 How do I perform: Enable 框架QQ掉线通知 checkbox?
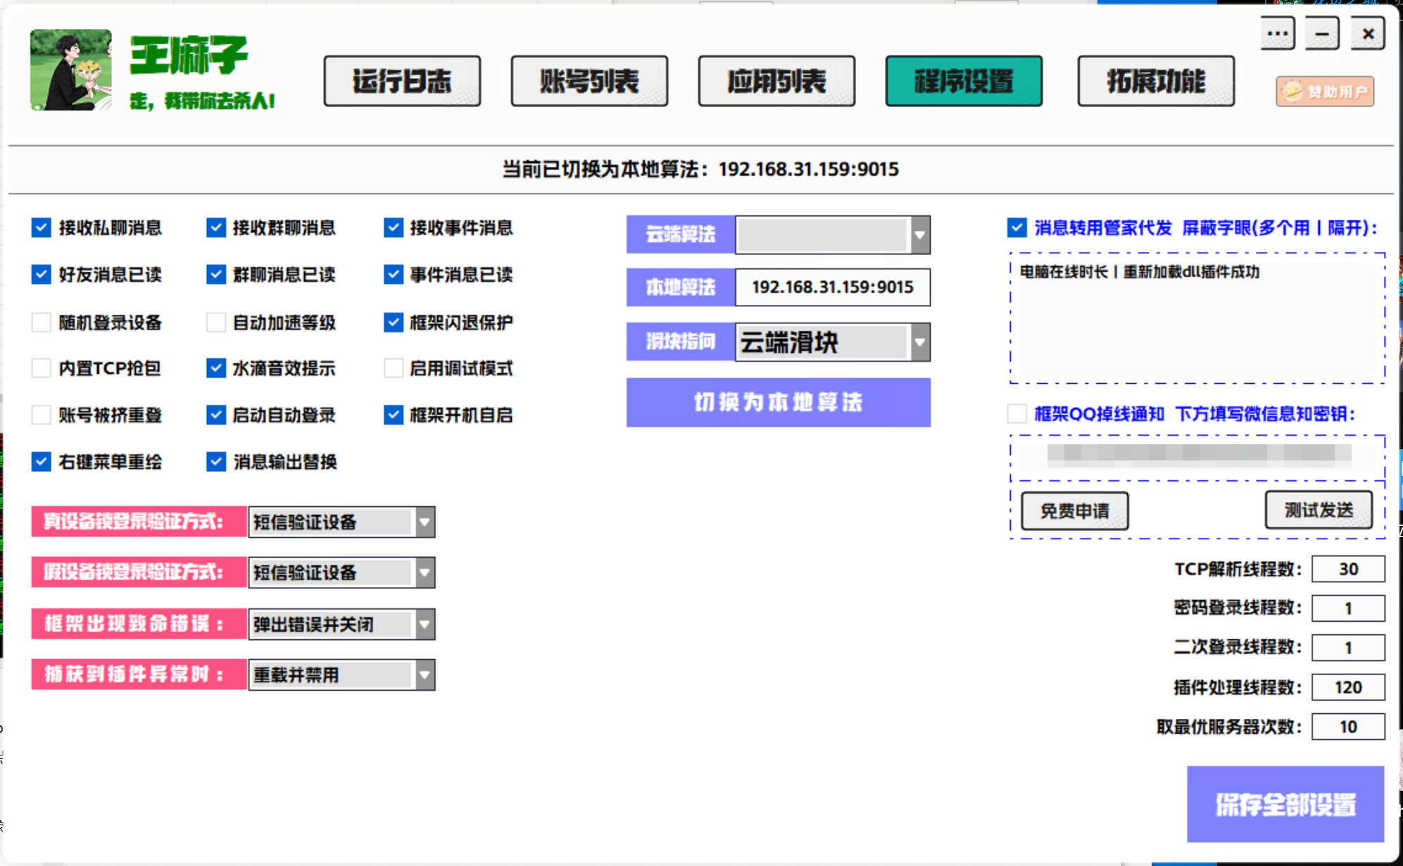click(x=1017, y=413)
